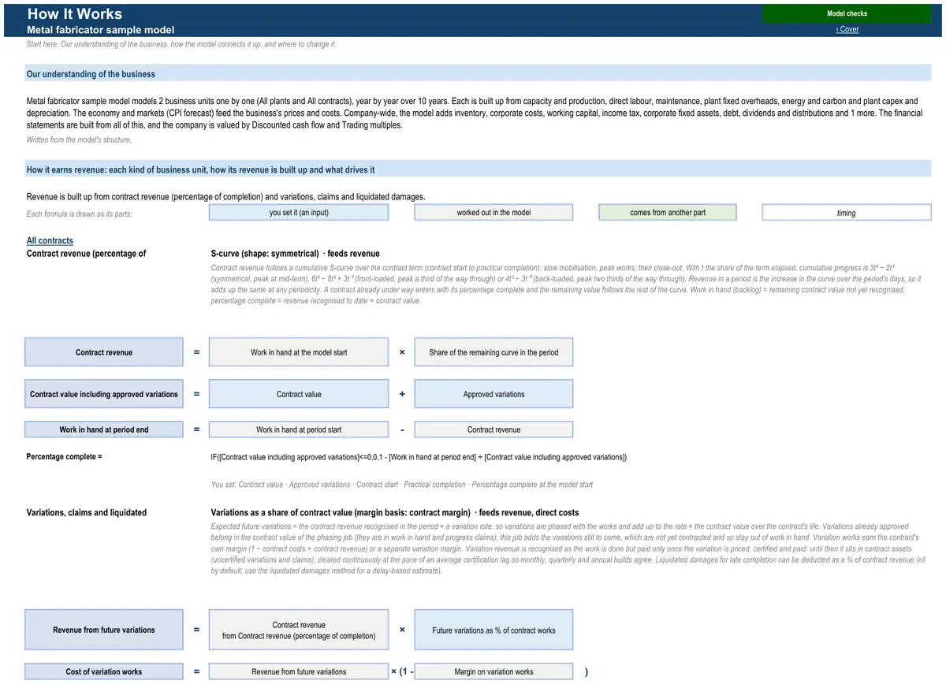Select the 'timing' legend box

click(x=847, y=213)
